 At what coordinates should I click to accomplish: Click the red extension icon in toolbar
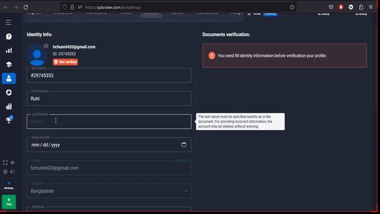click(341, 7)
